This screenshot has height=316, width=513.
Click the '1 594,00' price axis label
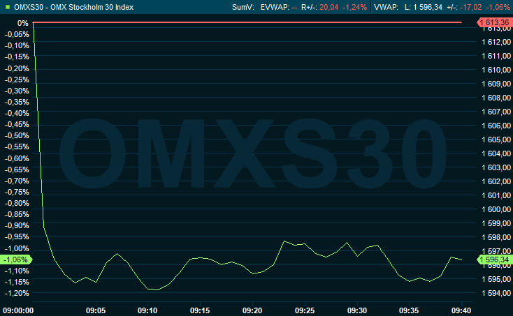coord(496,293)
